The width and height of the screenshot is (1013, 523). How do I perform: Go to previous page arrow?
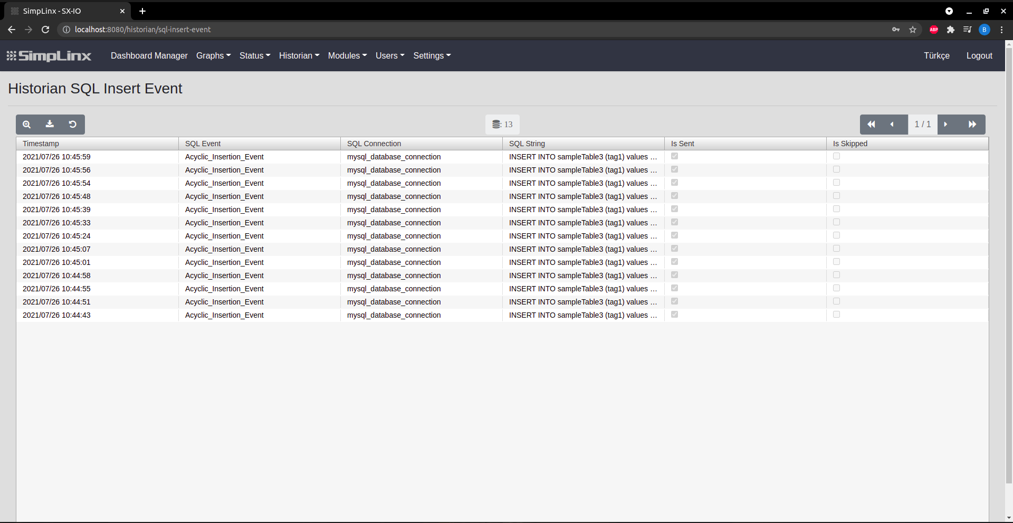tap(892, 125)
